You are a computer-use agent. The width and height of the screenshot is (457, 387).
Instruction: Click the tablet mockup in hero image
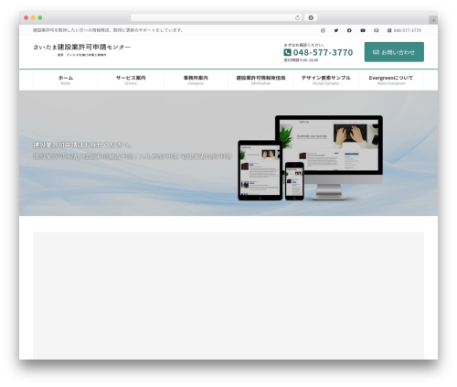tap(260, 170)
